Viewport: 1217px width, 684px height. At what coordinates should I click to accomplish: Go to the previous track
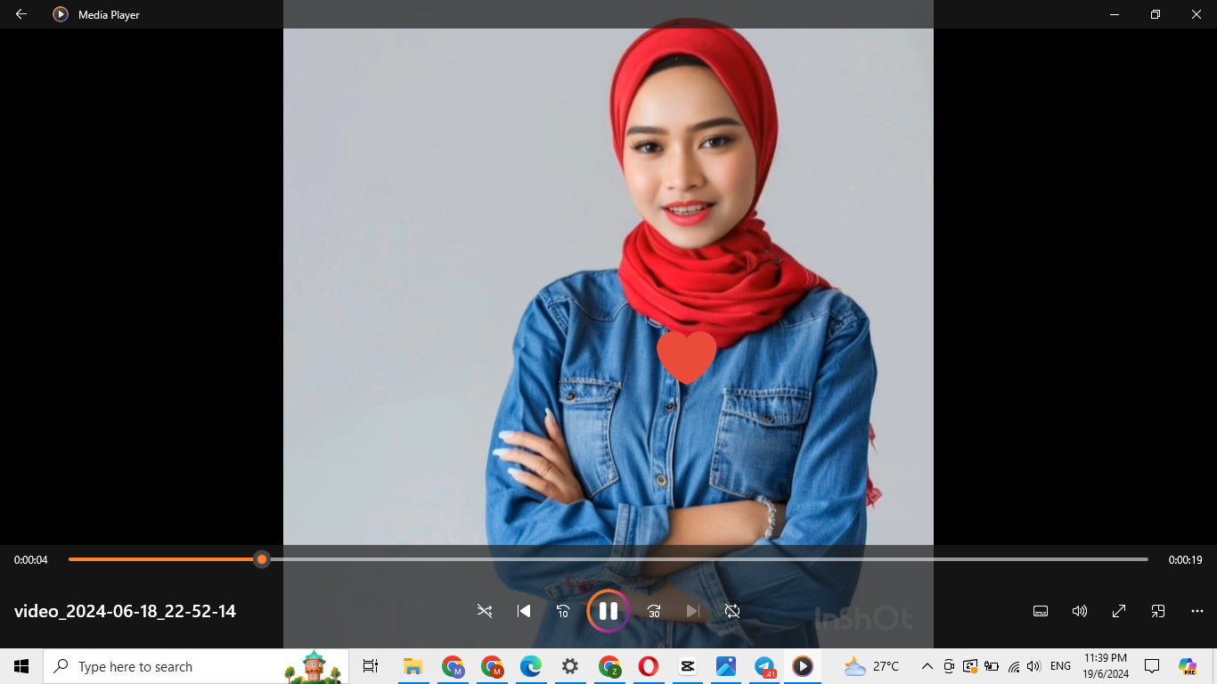click(524, 611)
